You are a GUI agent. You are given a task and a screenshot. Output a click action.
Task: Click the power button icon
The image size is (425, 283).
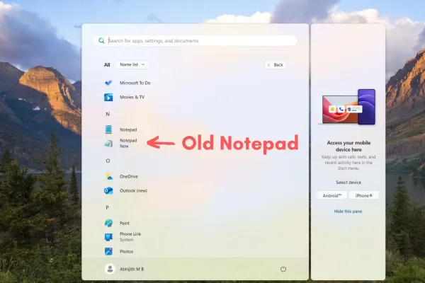[x=283, y=269]
